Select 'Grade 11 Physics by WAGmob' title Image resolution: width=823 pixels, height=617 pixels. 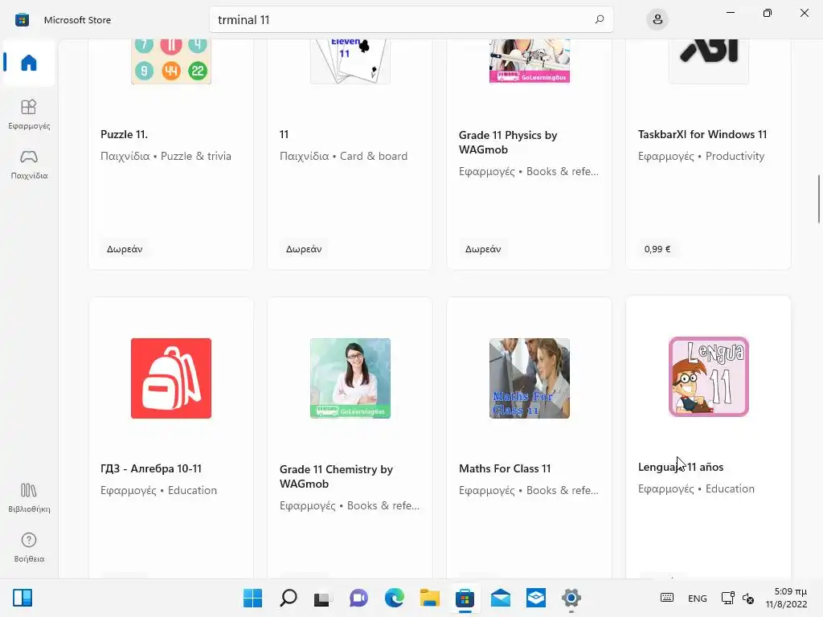click(508, 142)
